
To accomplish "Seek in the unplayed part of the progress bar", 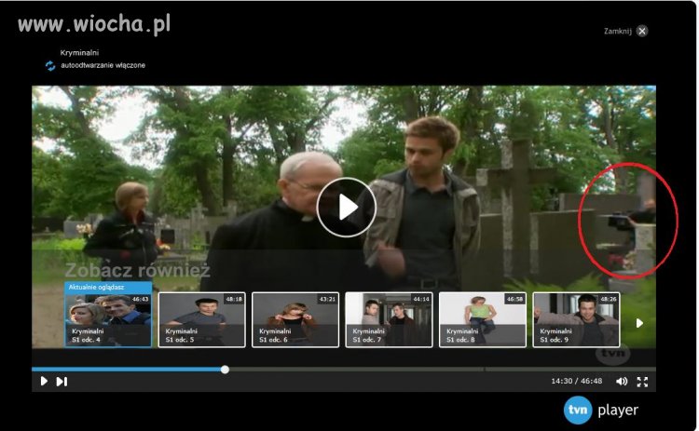I will click(443, 370).
